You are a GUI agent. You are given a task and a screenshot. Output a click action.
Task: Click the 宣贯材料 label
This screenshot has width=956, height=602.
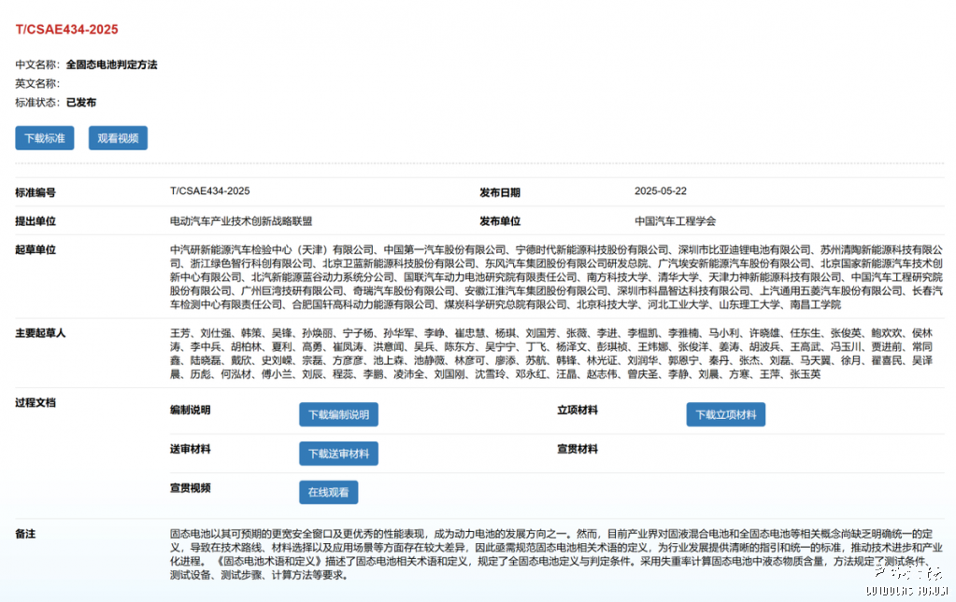click(x=578, y=449)
